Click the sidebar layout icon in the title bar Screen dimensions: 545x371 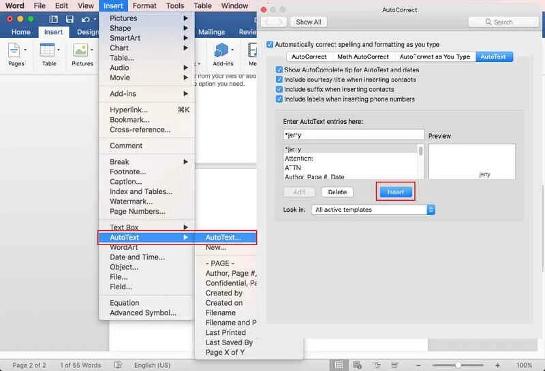pyautogui.click(x=53, y=19)
